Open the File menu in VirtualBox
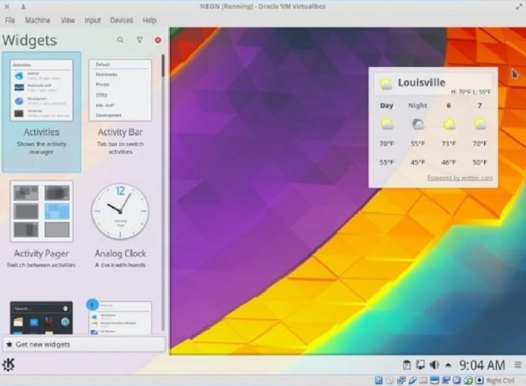Screen dimensions: 526x386 pos(10,20)
